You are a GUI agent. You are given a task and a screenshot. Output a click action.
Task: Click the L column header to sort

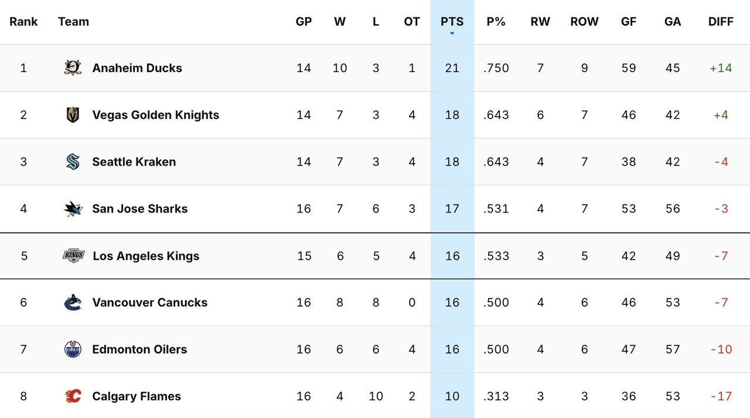(x=376, y=22)
